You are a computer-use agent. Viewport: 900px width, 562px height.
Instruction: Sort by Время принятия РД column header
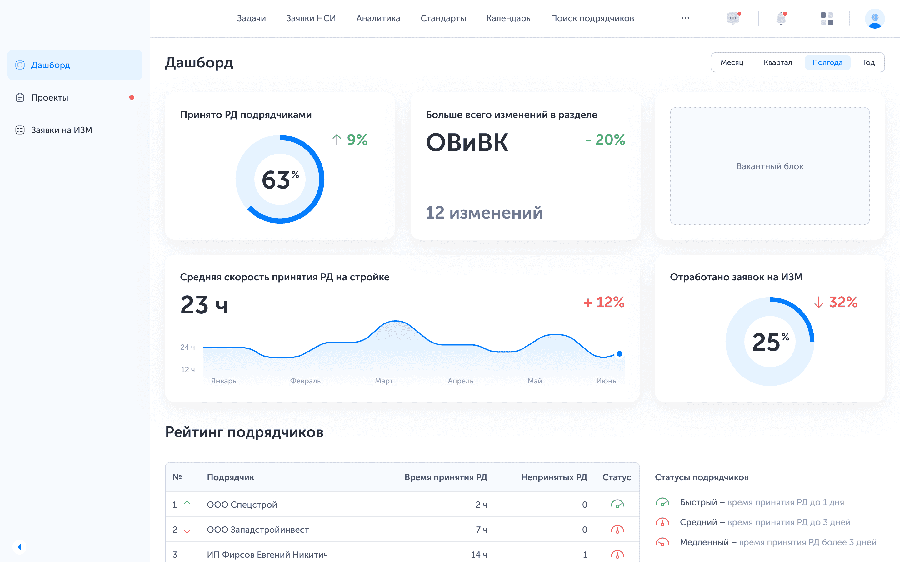446,477
